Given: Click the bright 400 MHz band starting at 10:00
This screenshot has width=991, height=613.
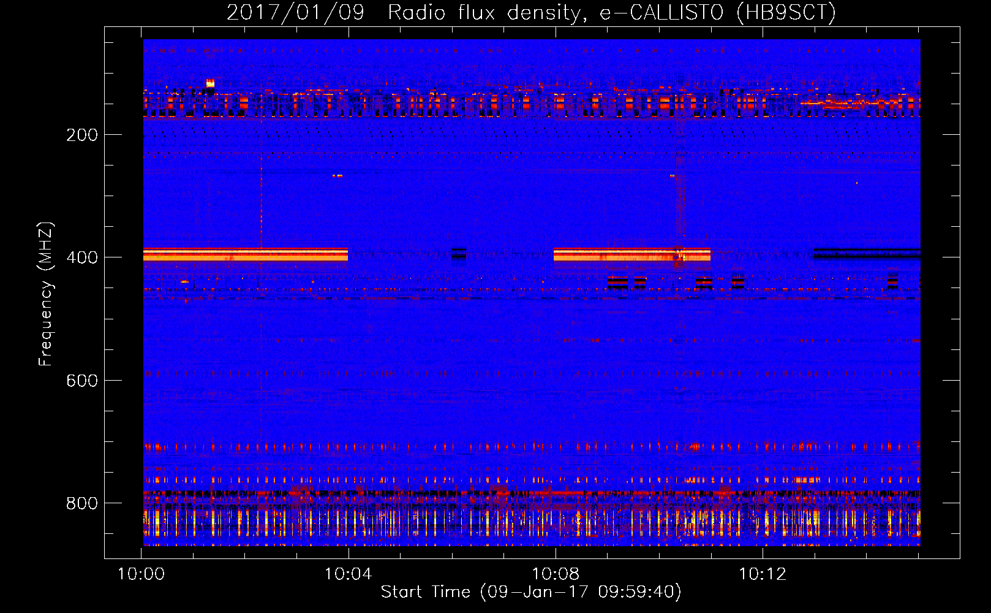Looking at the screenshot, I should (246, 254).
